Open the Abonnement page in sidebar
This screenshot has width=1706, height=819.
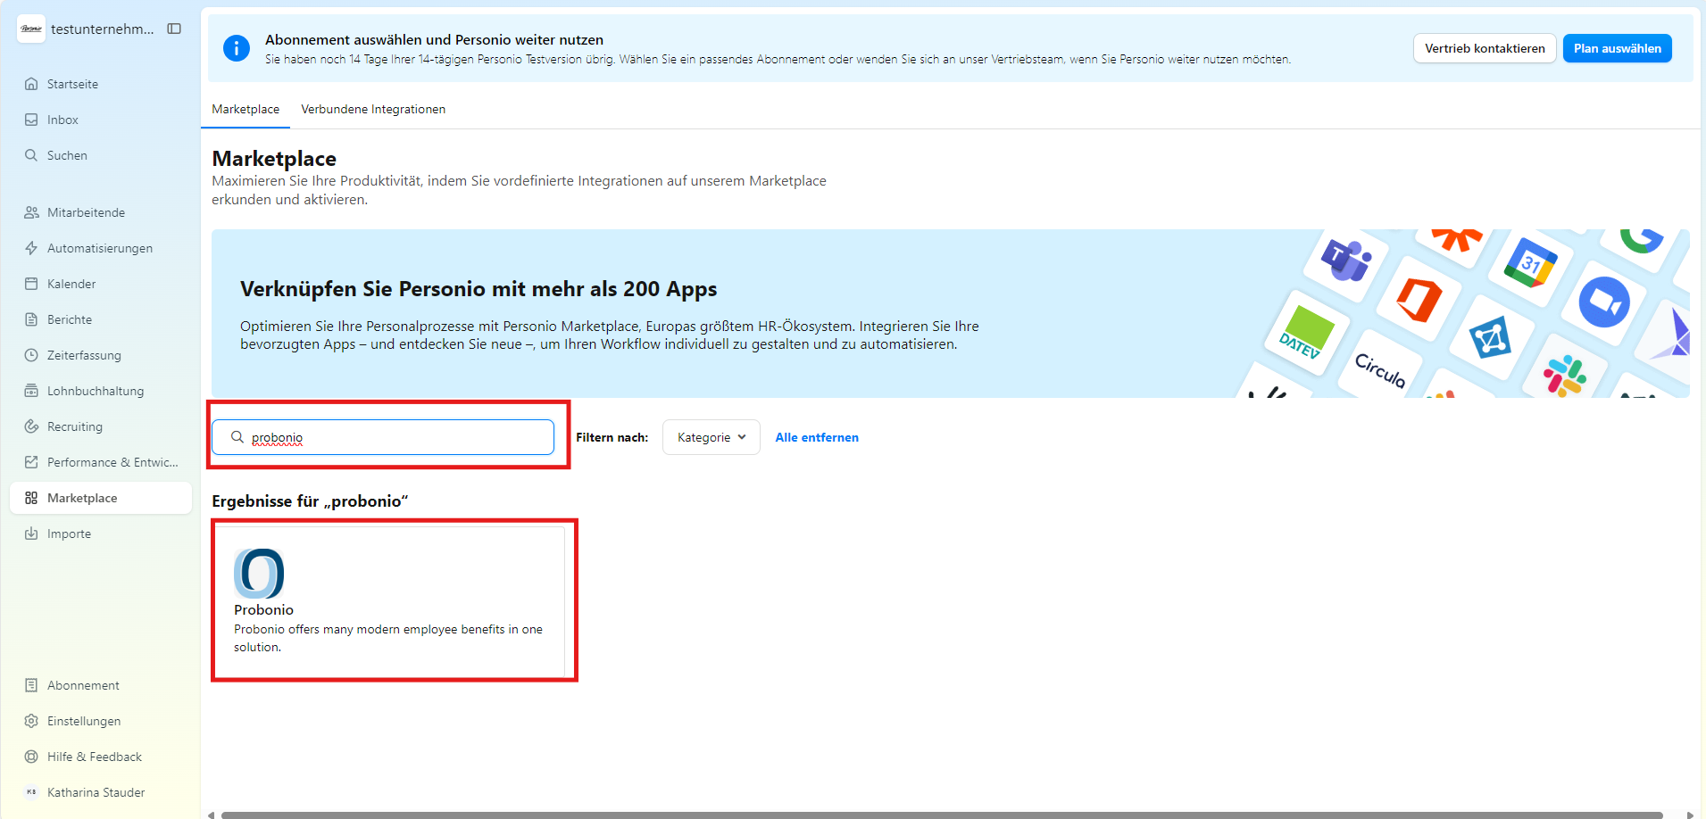[101, 685]
